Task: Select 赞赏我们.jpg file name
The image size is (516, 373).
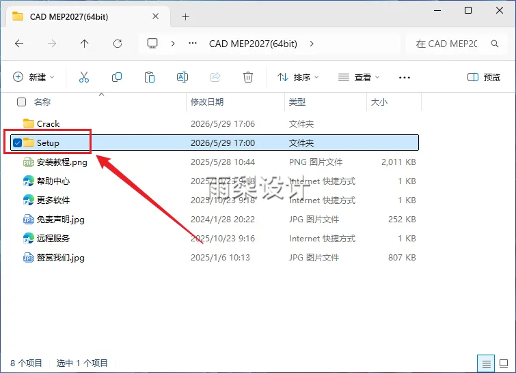Action: pyautogui.click(x=61, y=258)
